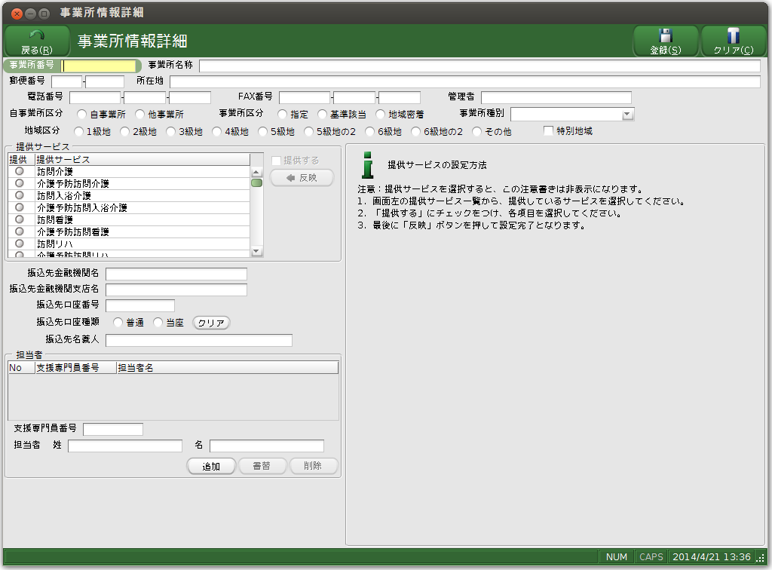
Task: Click the 事業所名称 text field
Action: [x=479, y=66]
